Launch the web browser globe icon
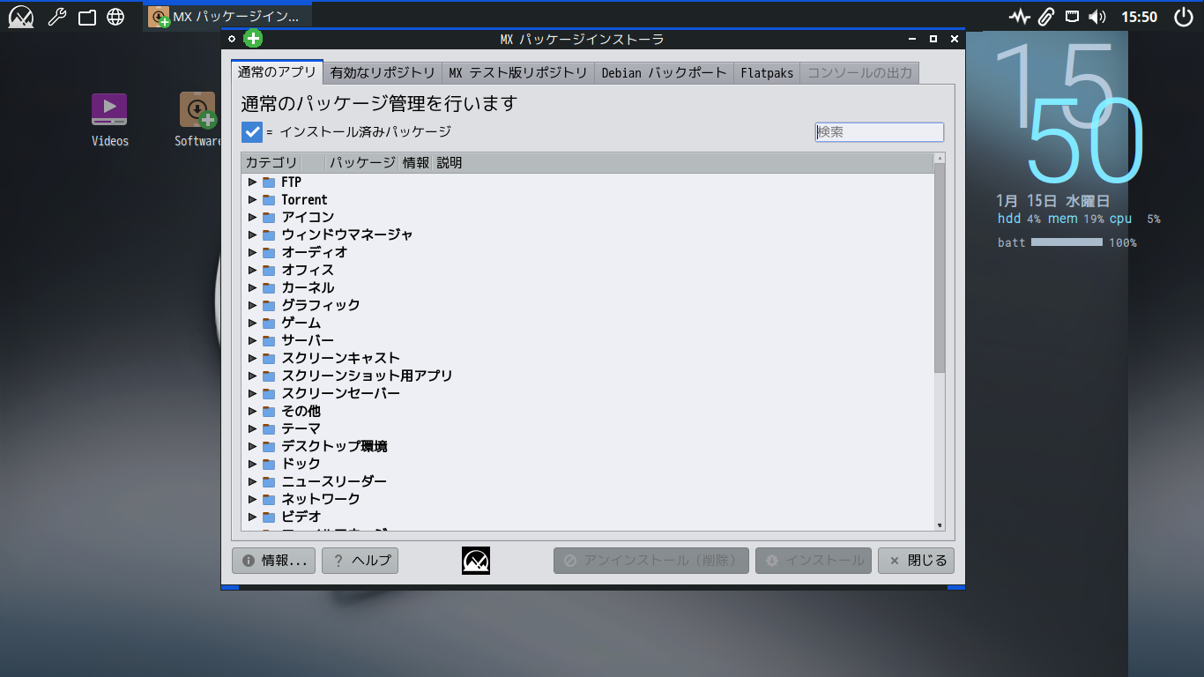1204x677 pixels. click(x=115, y=17)
